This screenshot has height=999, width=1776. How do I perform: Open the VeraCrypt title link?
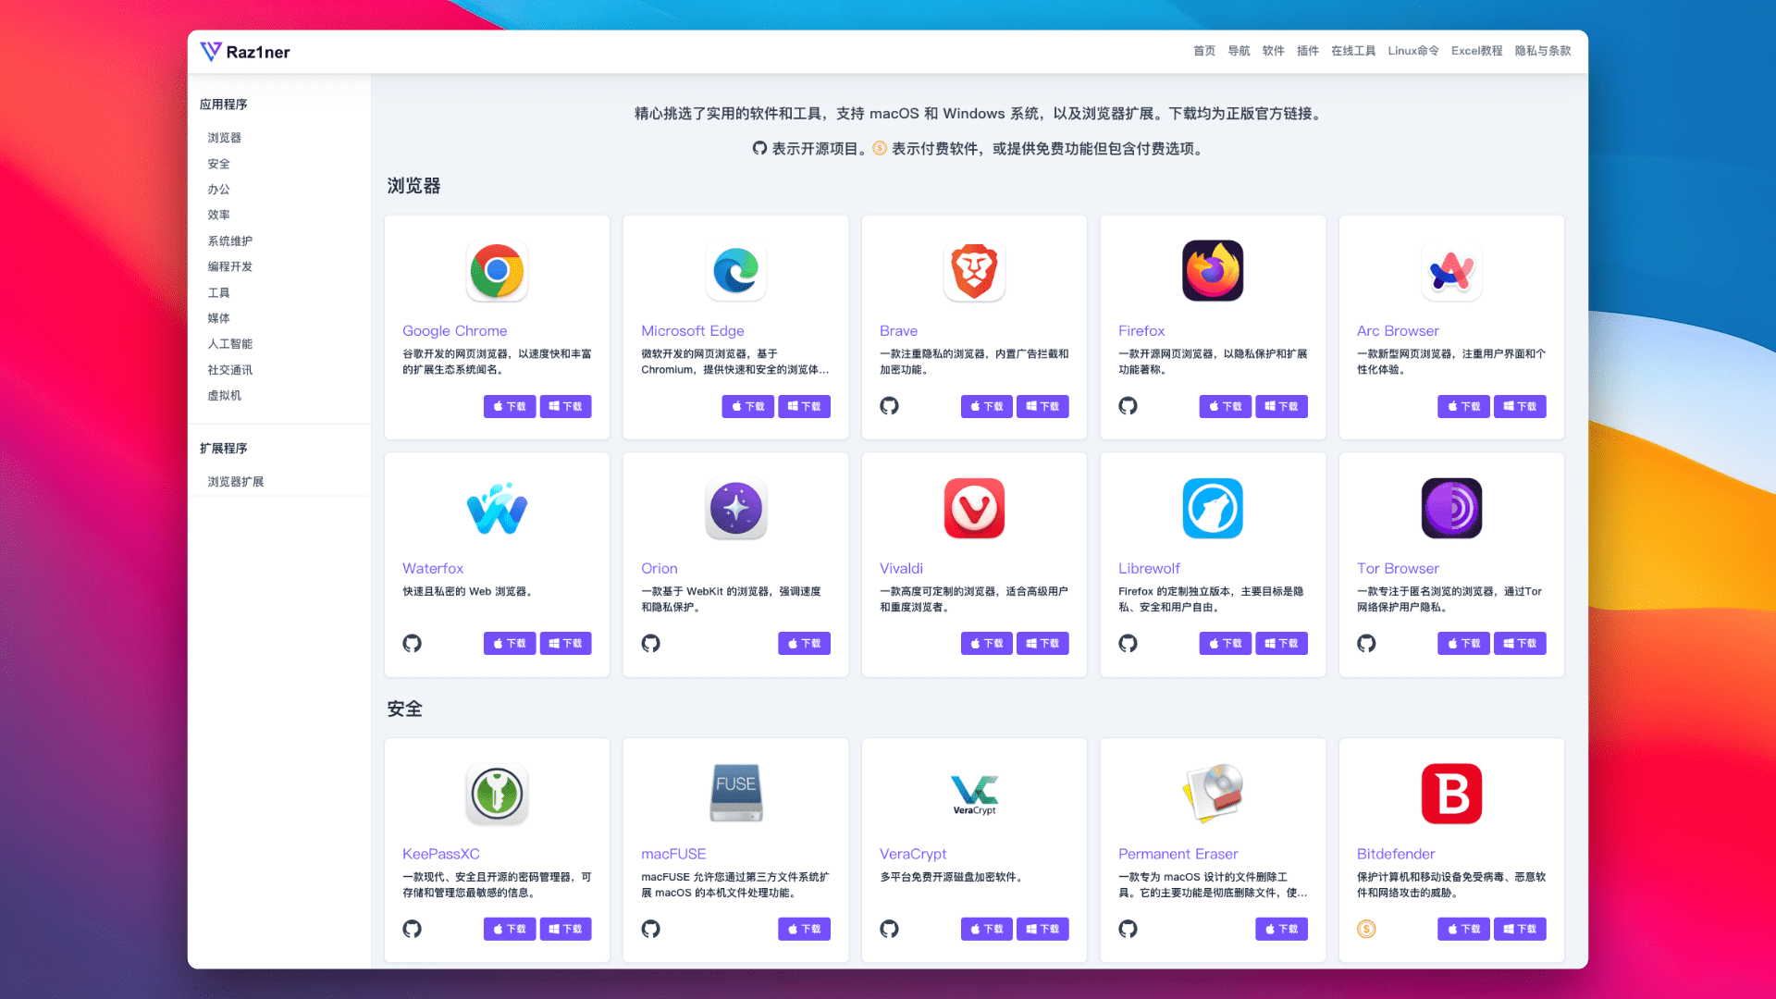(913, 854)
